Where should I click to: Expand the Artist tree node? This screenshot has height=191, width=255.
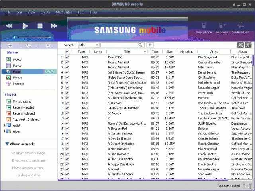[x=4, y=125]
